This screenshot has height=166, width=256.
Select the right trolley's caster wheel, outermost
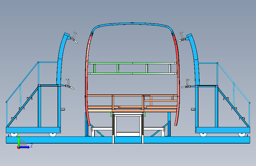[242, 135]
